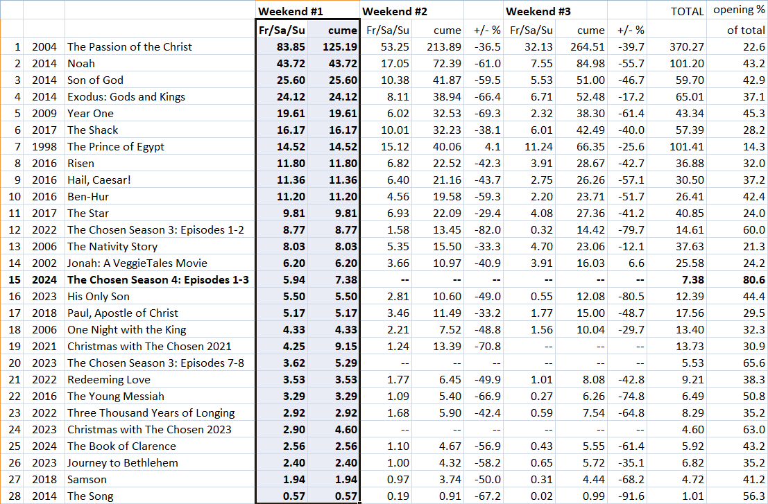This screenshot has width=768, height=504.
Task: Select 'Christmas with The Chosen 2021' cell
Action: click(160, 347)
